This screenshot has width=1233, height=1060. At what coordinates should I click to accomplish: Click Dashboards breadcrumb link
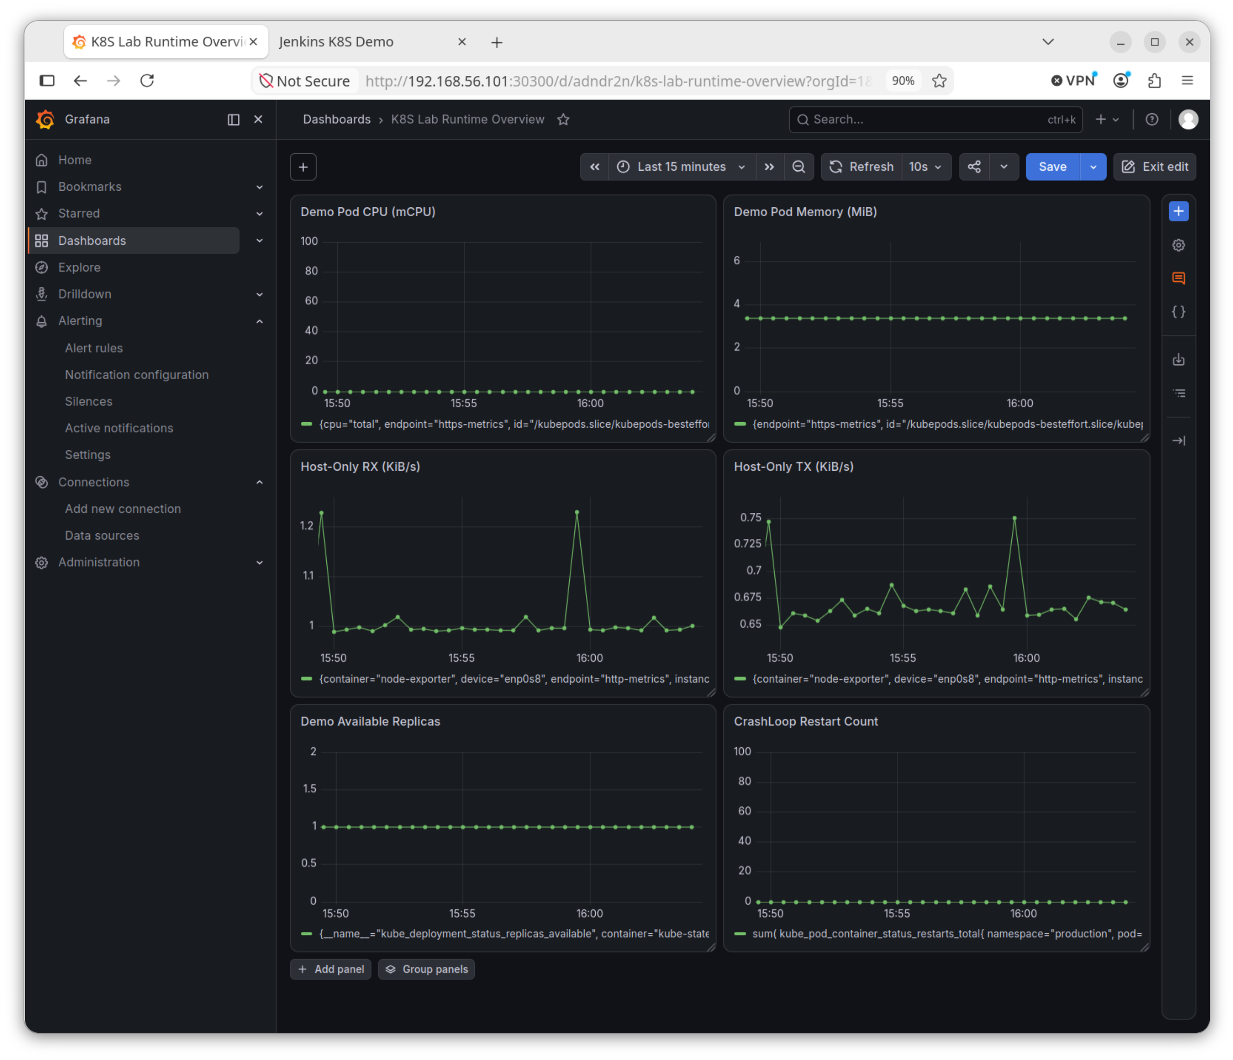click(337, 119)
